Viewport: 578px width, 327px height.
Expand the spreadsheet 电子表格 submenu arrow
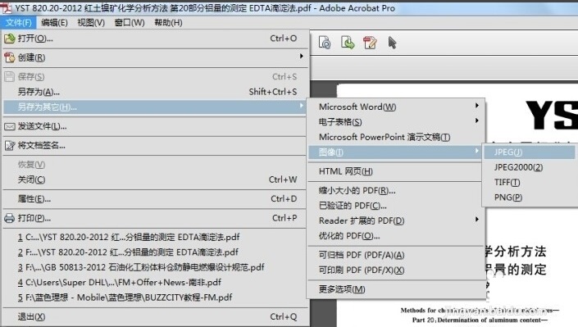pos(476,121)
